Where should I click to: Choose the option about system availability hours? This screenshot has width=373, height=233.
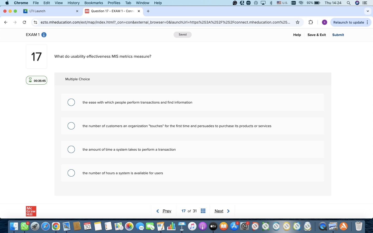(x=71, y=173)
